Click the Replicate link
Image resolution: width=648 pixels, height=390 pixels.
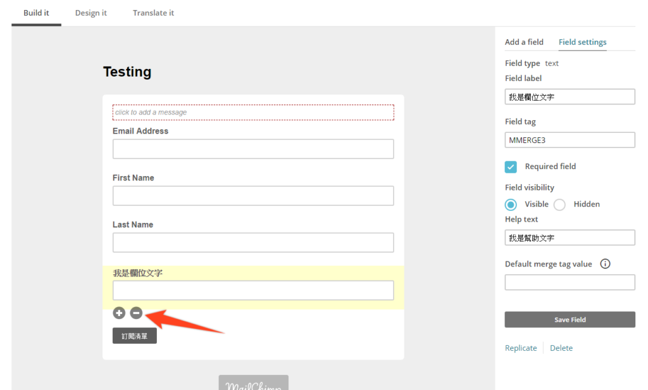click(x=521, y=348)
